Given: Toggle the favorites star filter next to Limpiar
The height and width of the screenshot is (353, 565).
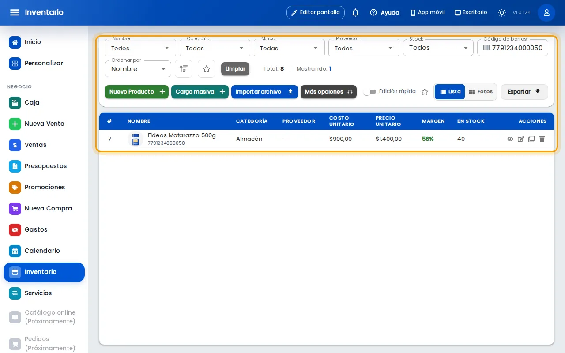Looking at the screenshot, I should coord(207,69).
